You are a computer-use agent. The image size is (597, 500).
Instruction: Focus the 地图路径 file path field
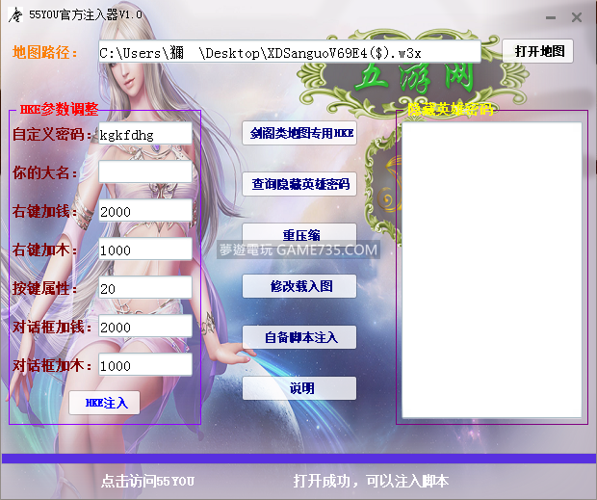tap(290, 52)
